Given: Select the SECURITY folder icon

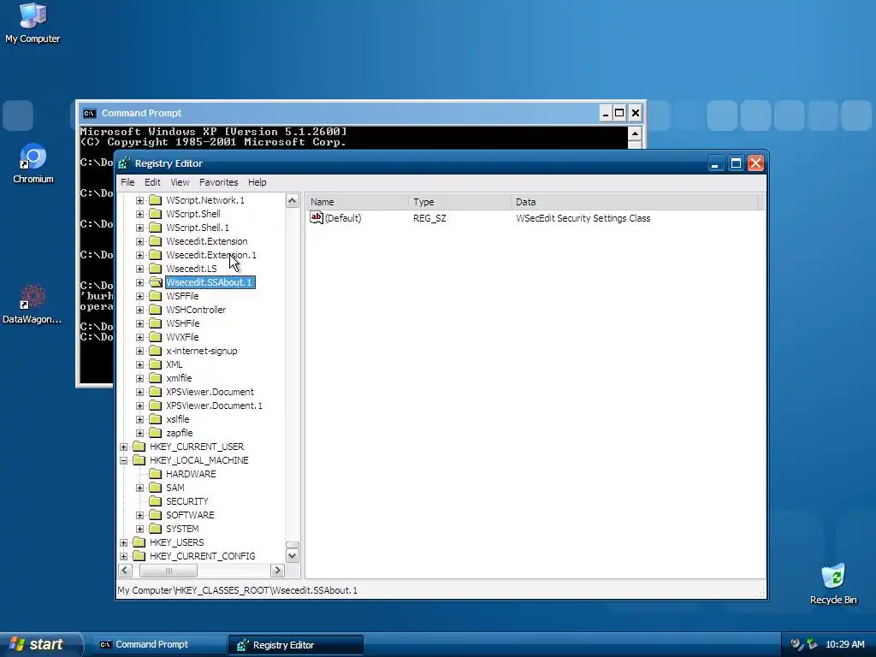Looking at the screenshot, I should point(156,501).
